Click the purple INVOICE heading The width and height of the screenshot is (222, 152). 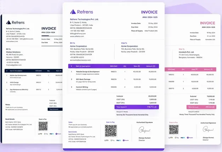[149, 12]
